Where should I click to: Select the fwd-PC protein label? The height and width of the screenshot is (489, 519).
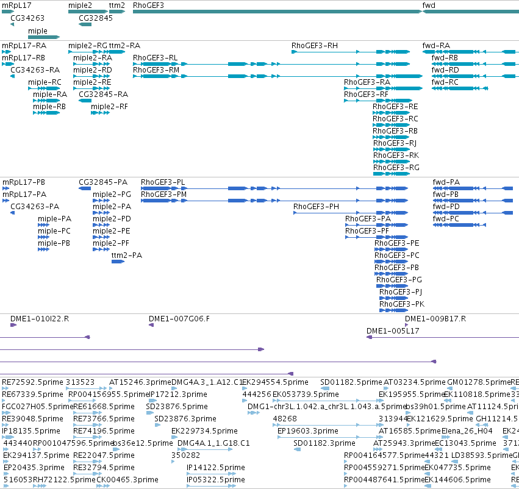[x=446, y=219]
